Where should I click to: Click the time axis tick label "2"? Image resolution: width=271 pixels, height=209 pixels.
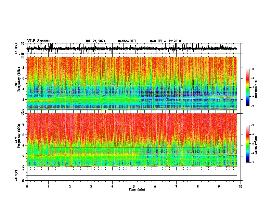(70, 186)
